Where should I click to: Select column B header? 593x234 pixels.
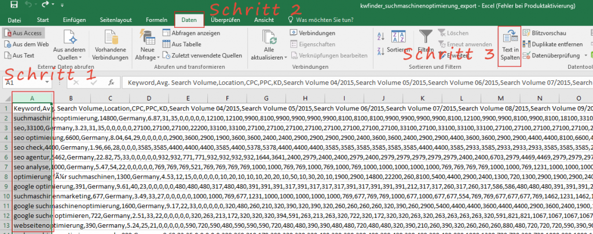(x=71, y=98)
